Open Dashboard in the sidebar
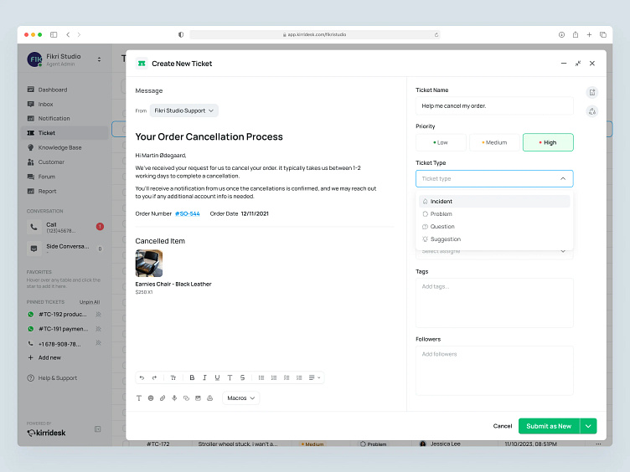This screenshot has height=472, width=630. tap(65, 90)
